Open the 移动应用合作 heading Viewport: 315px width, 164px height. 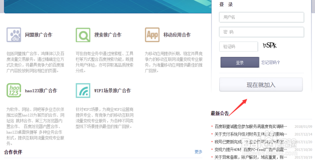click(177, 35)
